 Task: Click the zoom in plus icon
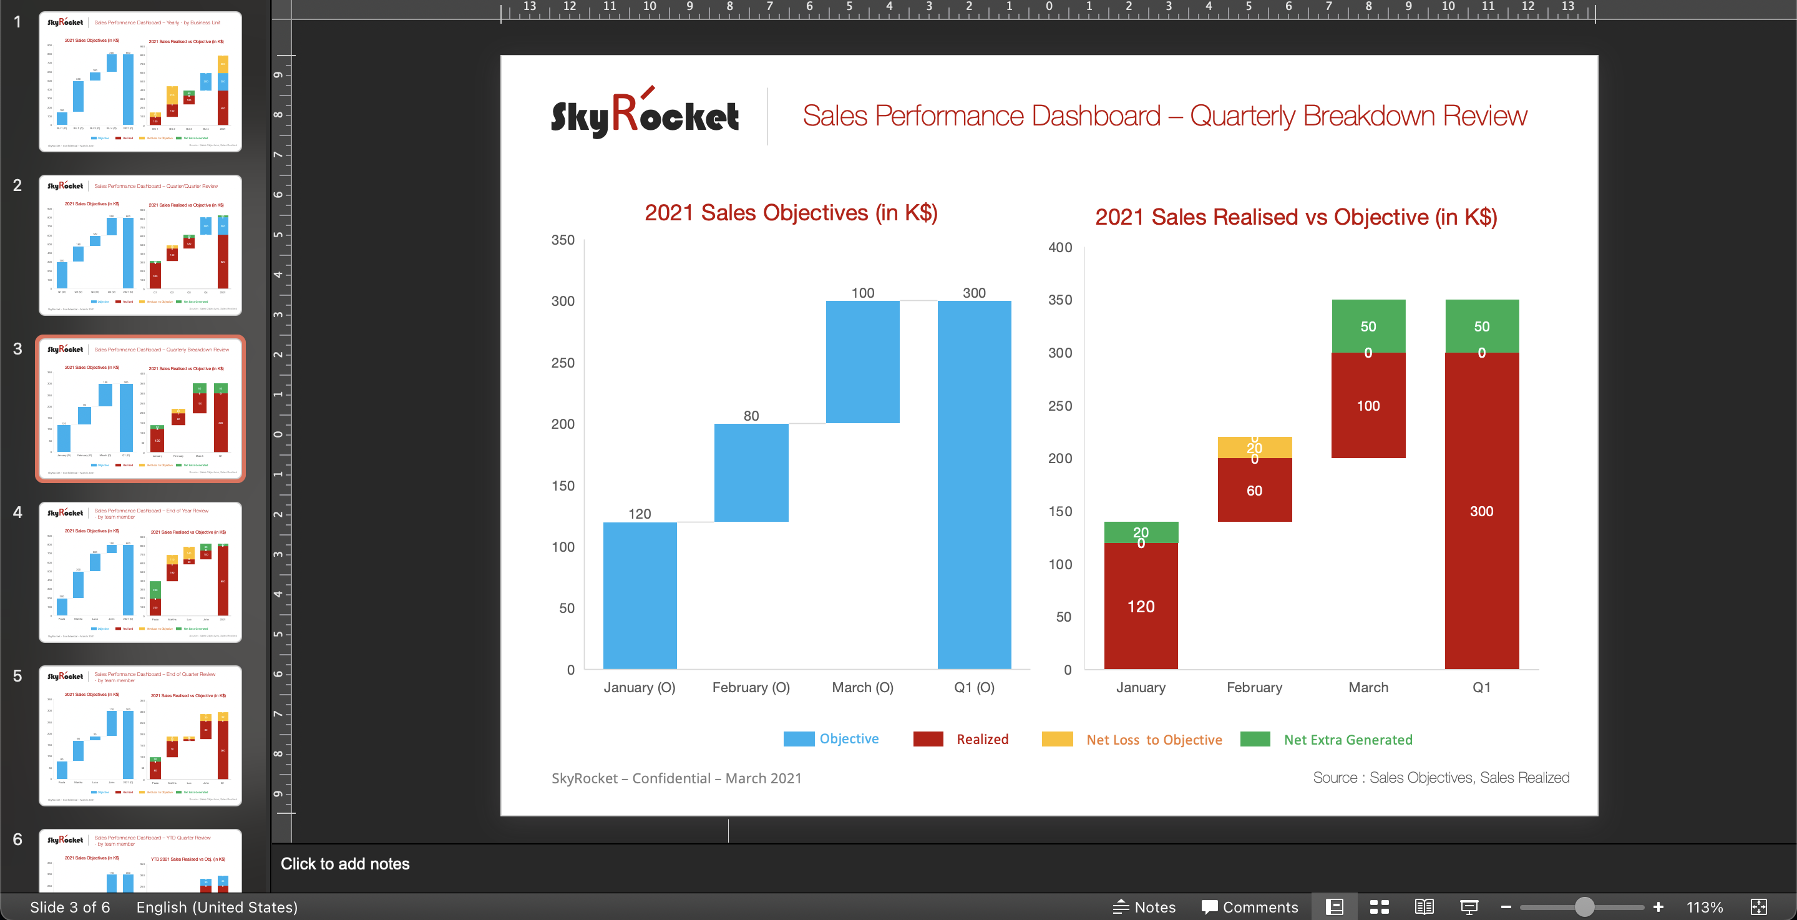1658,907
